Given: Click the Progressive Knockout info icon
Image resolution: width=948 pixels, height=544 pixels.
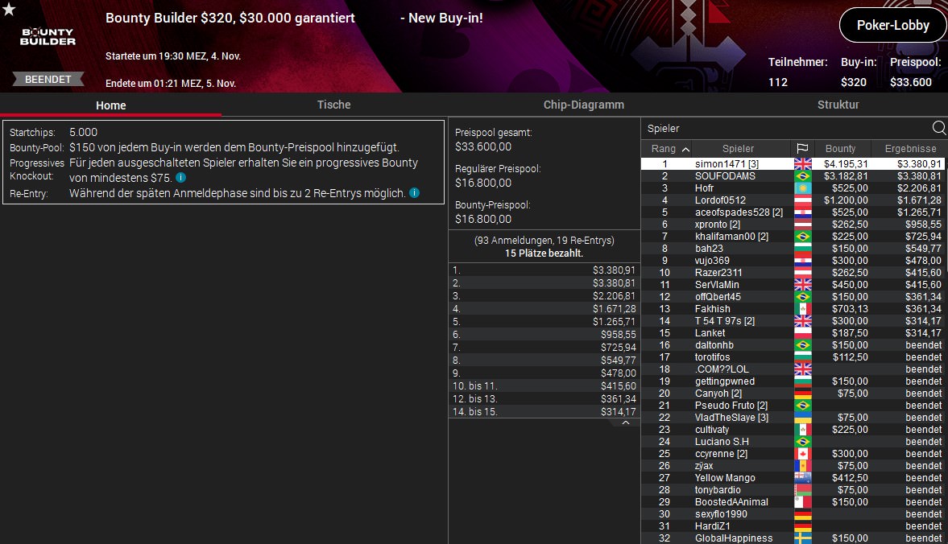Looking at the screenshot, I should 180,178.
